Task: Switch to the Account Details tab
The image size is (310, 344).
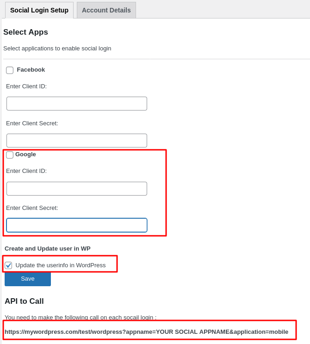Action: tap(106, 10)
